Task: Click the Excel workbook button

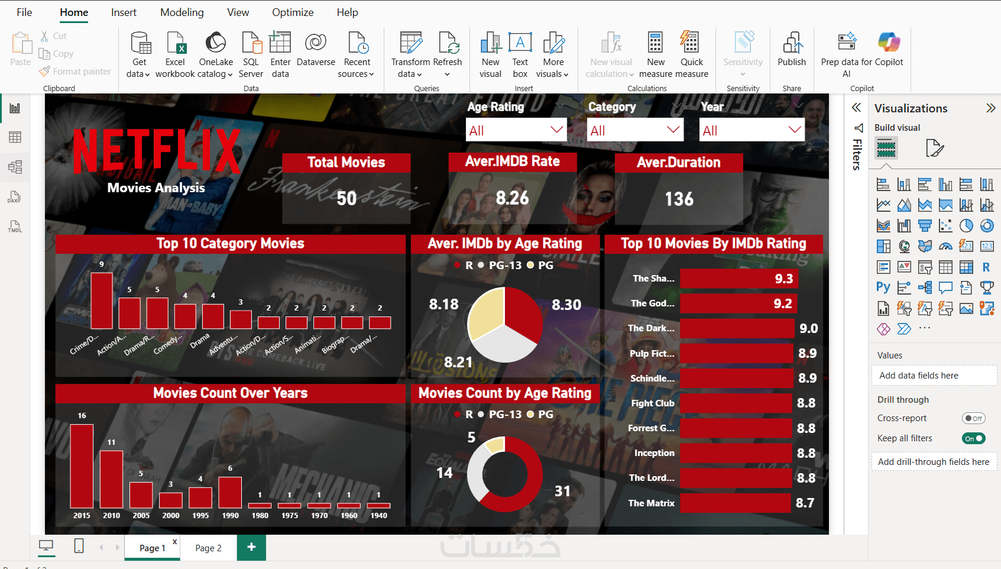Action: [175, 54]
